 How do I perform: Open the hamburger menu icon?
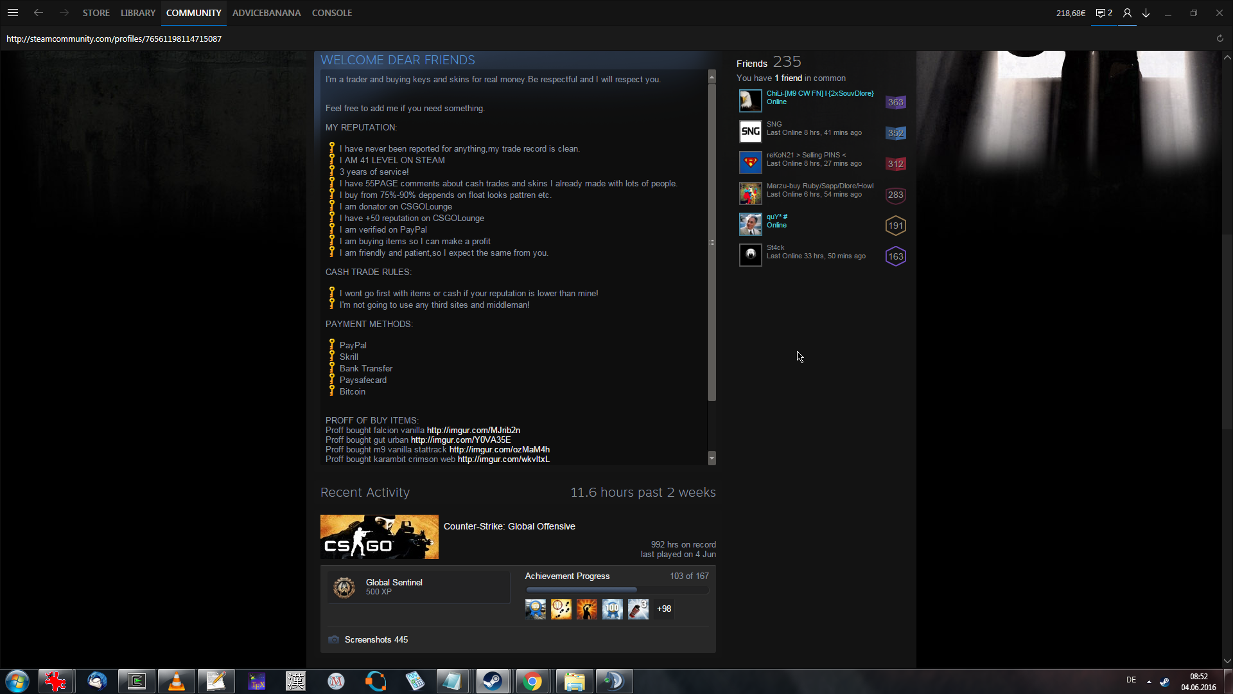[x=13, y=13]
